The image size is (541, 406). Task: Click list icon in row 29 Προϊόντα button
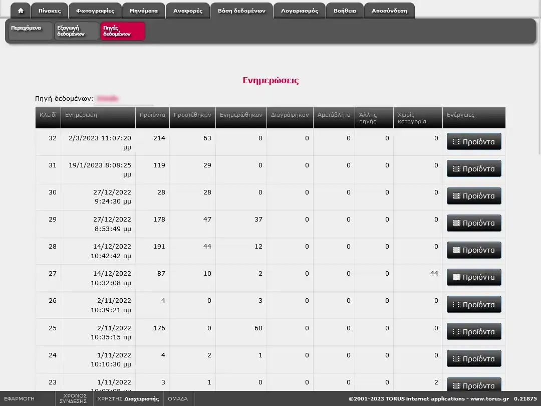[x=456, y=223]
